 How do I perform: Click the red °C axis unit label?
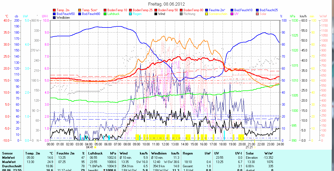(7, 17)
